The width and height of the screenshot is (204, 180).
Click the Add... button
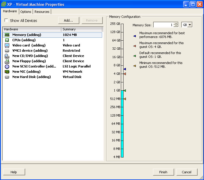68,20
